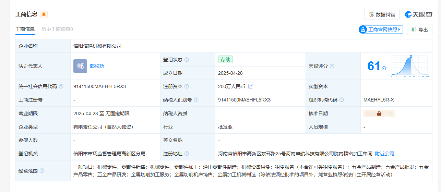Open the 数据纠错 button
The width and height of the screenshot is (441, 192).
point(382,14)
